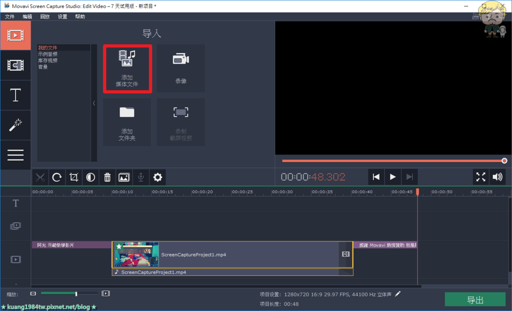
Task: Rotate clip with the rotate icon
Action: [x=57, y=177]
